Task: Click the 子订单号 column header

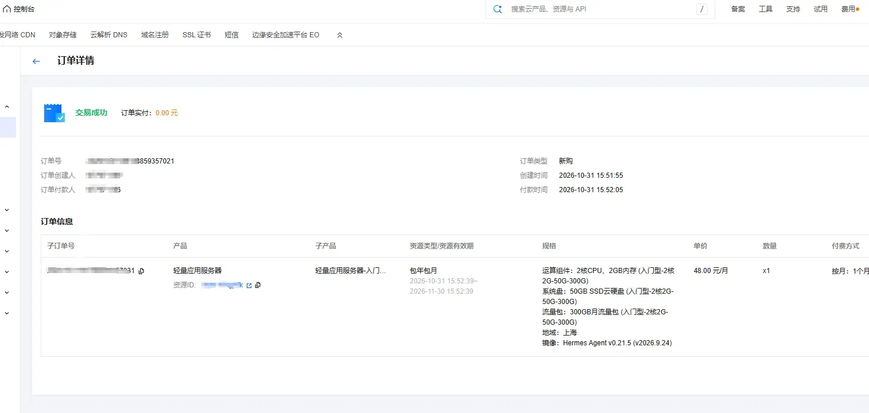Action: coord(61,246)
